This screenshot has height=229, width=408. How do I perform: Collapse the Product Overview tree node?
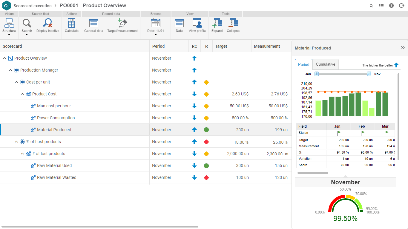4,58
